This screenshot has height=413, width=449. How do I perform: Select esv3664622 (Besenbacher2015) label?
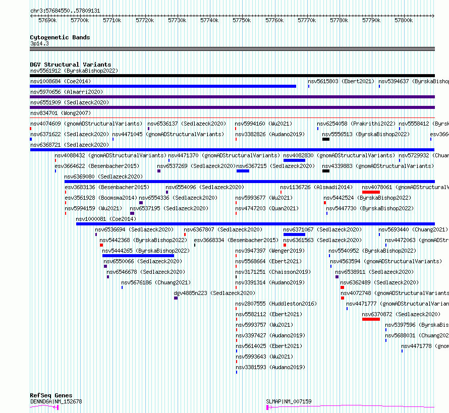[x=97, y=166]
